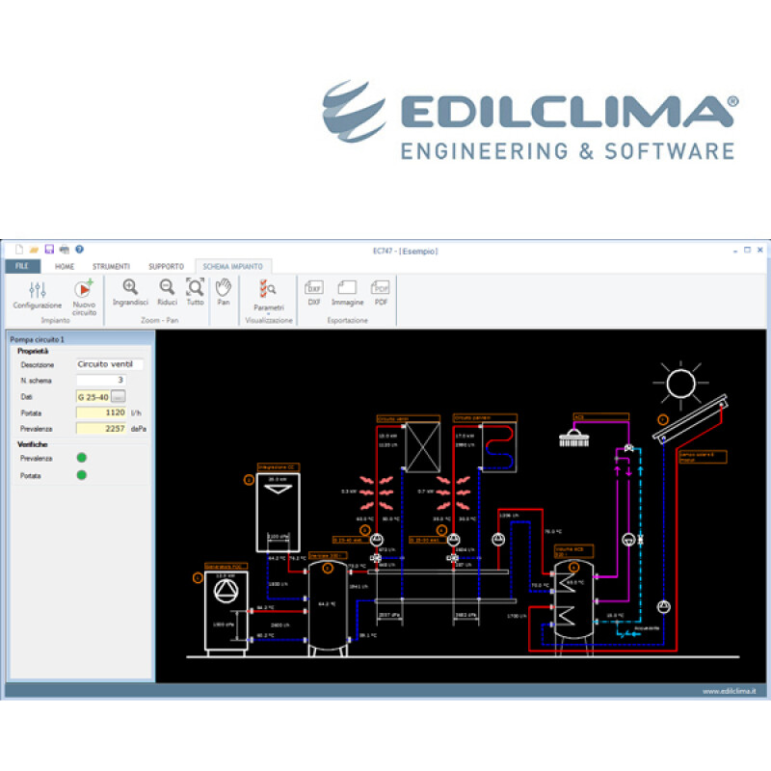Click the Dati field showing G 25-40

[93, 397]
